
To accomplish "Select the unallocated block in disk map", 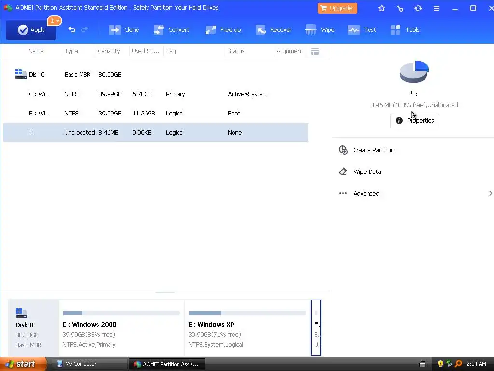I will point(316,327).
